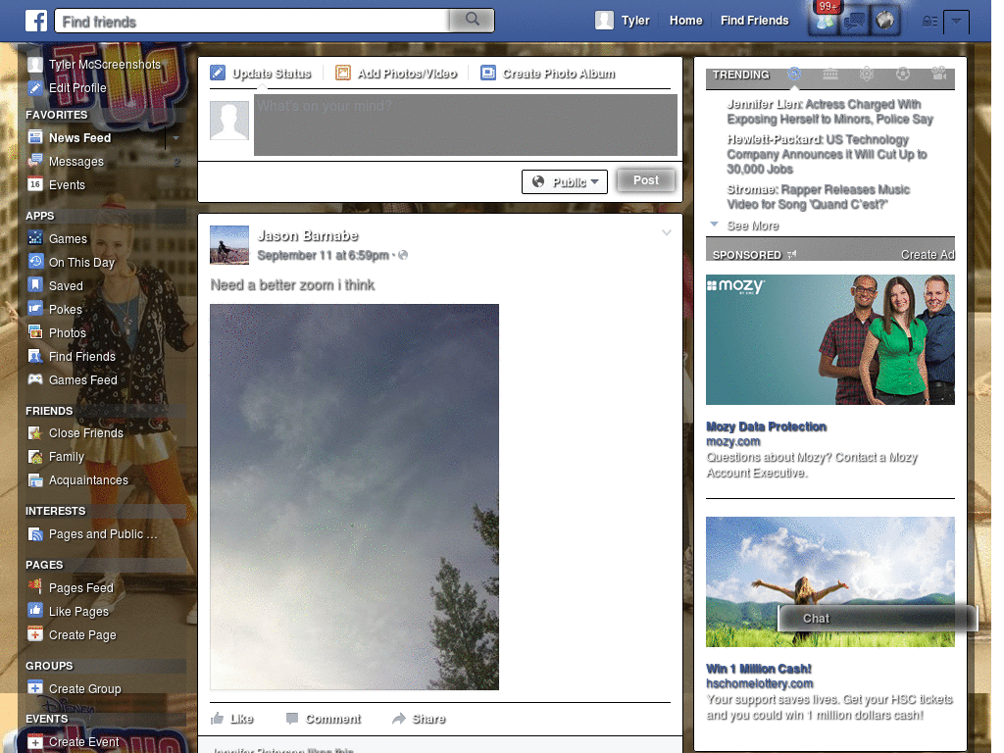Click Edit Profile pencil link
Viewport: 1004px width, 753px height.
click(x=76, y=88)
